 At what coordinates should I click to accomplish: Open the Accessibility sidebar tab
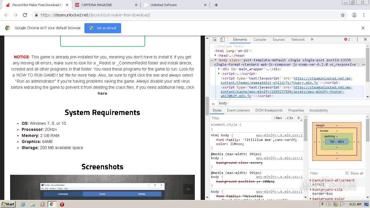point(319,110)
